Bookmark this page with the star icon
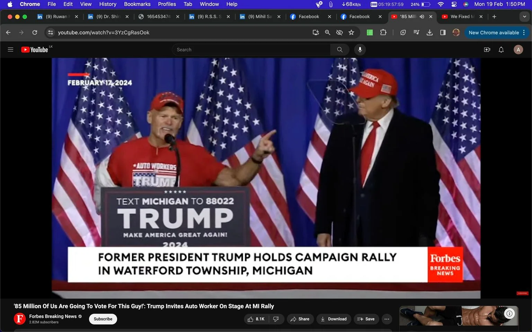Viewport: 532px width, 332px height. (x=351, y=33)
